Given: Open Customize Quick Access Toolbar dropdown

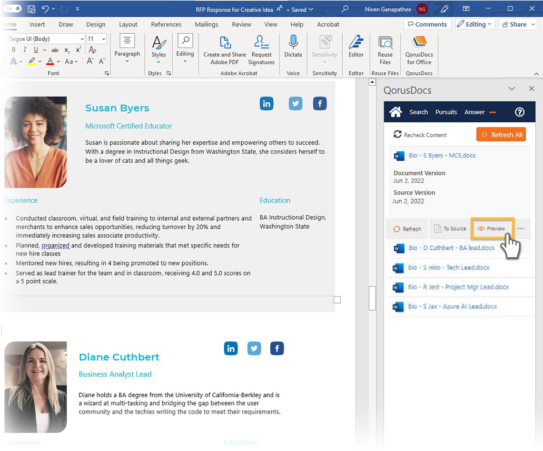Looking at the screenshot, I should coord(77,9).
